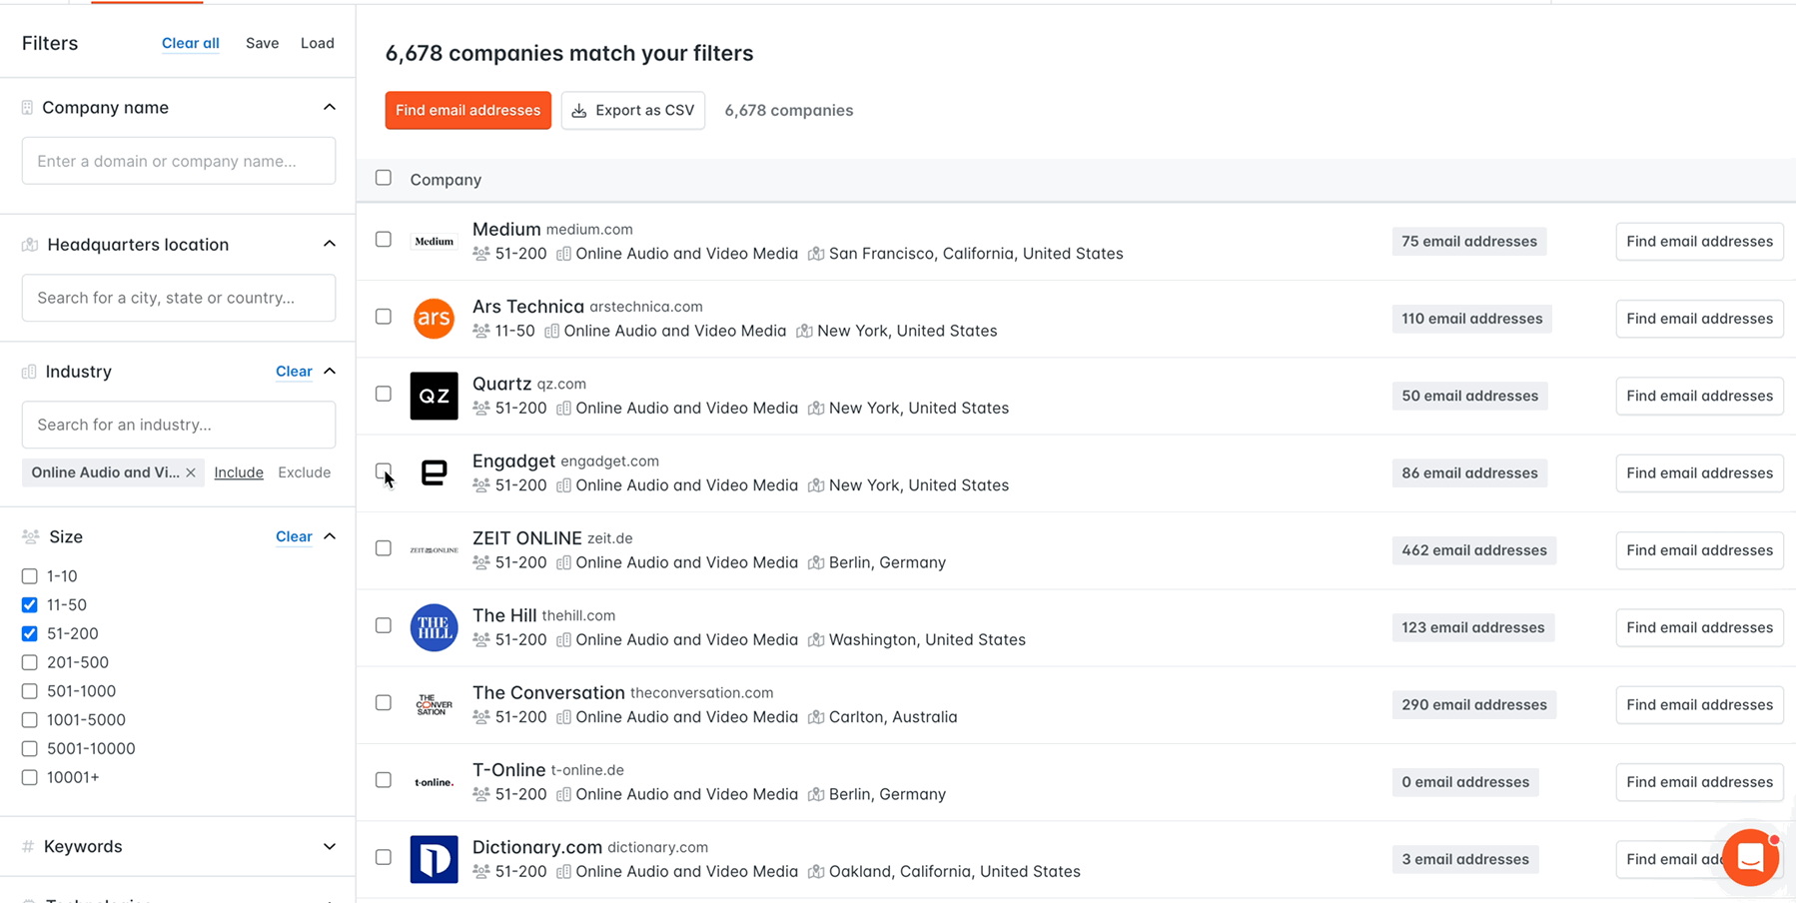Image resolution: width=1796 pixels, height=903 pixels.
Task: Find email addresses for T-Online
Action: pyautogui.click(x=1699, y=782)
